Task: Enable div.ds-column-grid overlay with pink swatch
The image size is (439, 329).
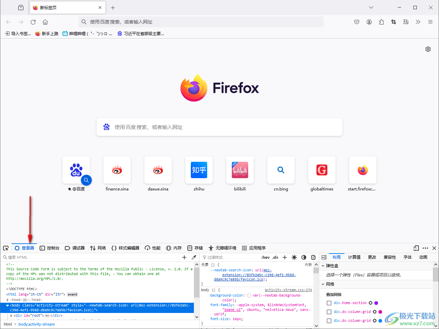Action: click(x=329, y=312)
